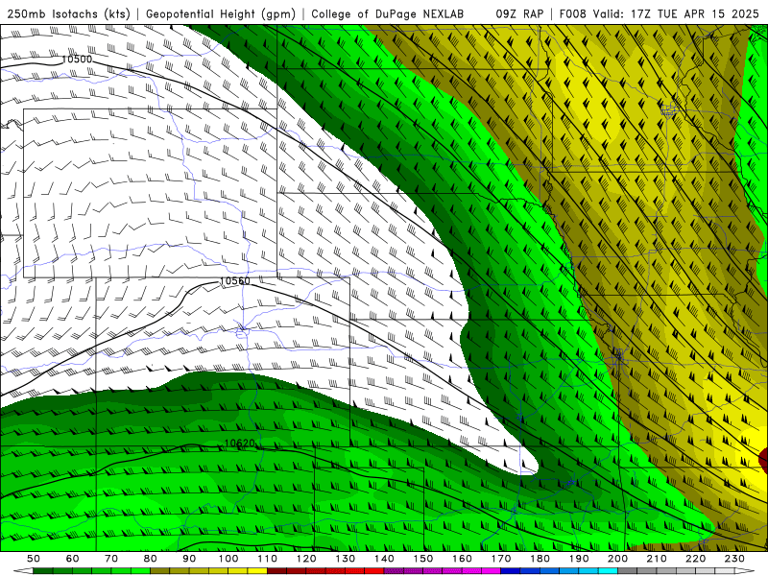
Task: Click the 90 value on the color scale
Action: pyautogui.click(x=189, y=559)
